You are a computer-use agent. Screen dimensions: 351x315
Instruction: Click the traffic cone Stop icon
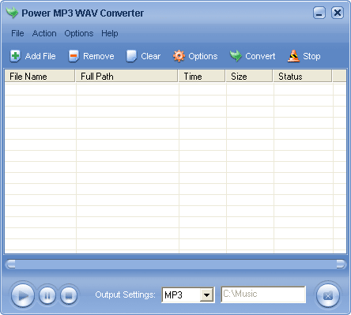293,56
